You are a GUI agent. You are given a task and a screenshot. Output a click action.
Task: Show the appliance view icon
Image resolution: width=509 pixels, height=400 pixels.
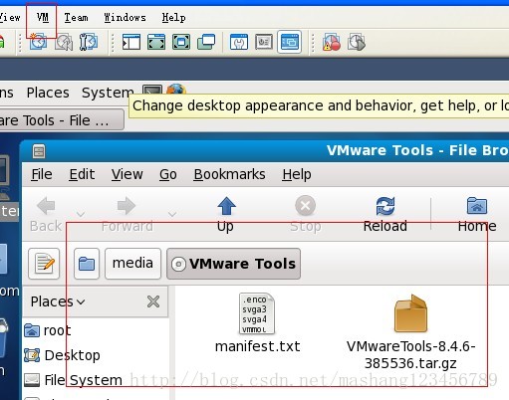point(264,42)
